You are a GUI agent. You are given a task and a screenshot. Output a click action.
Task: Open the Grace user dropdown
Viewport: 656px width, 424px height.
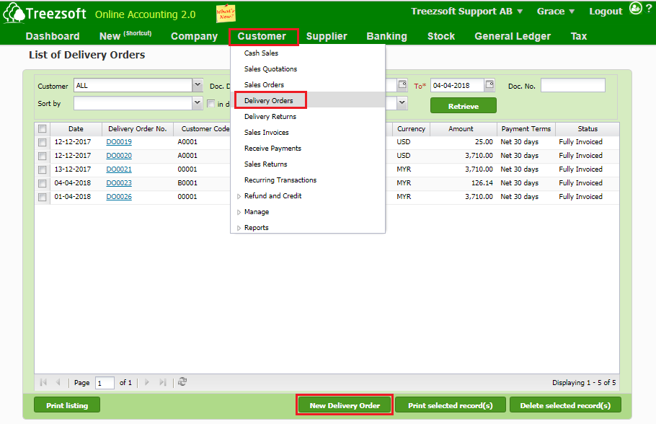[x=556, y=12]
